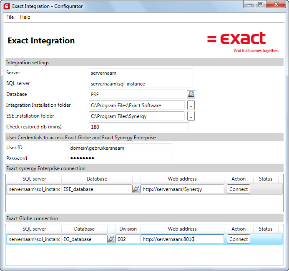Click Synergy grid Database column header

[x=97, y=179]
